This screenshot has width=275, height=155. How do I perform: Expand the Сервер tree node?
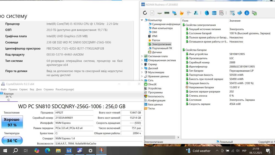click(142, 64)
